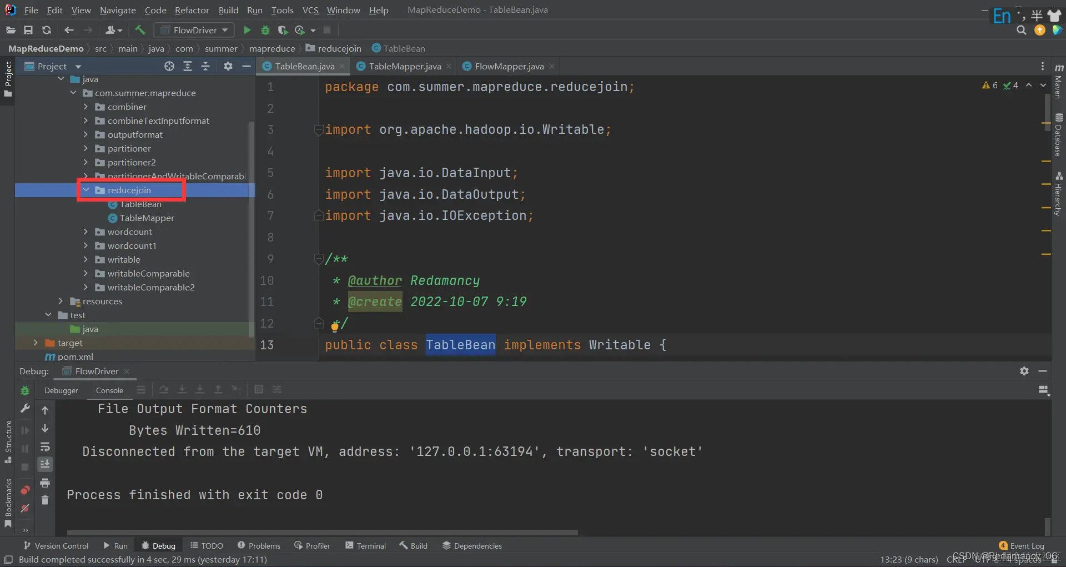The height and width of the screenshot is (567, 1066).
Task: Start debugging with the green bug toolbar icon
Action: [x=265, y=30]
